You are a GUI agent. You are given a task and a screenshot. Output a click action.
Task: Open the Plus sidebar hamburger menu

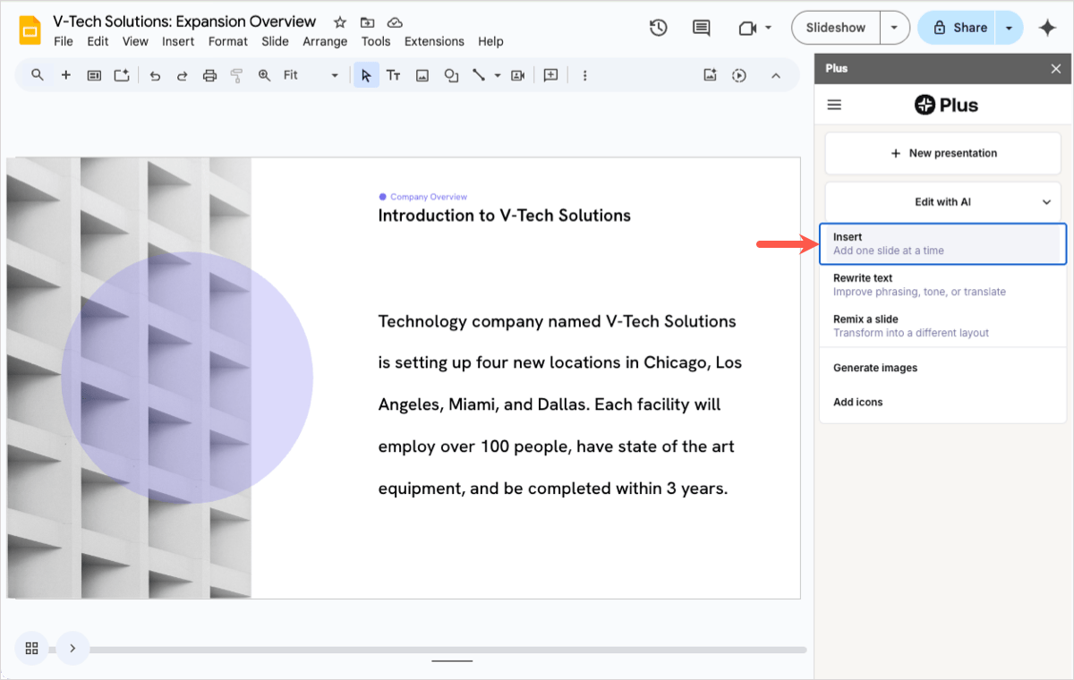834,105
